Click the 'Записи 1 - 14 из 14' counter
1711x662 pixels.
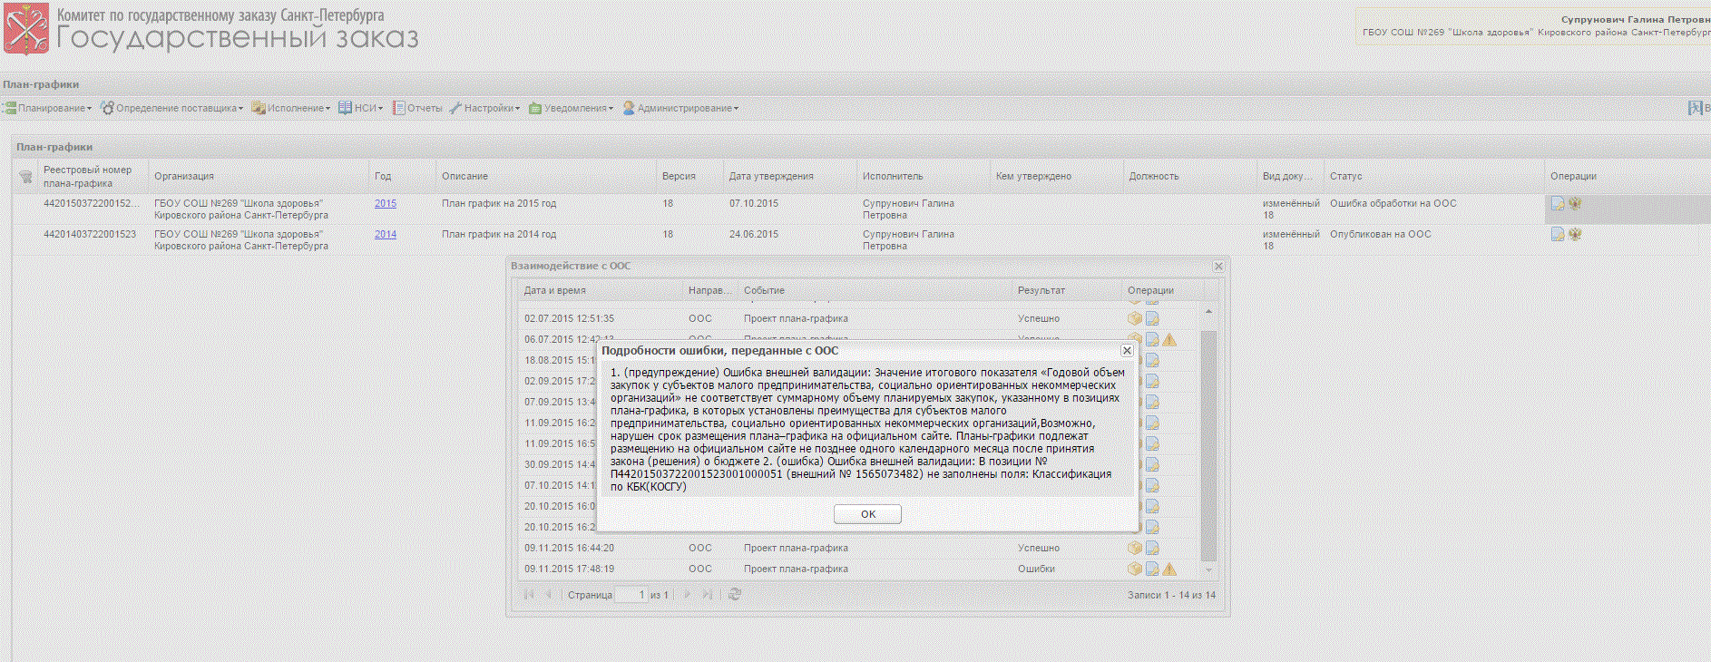click(x=1171, y=595)
